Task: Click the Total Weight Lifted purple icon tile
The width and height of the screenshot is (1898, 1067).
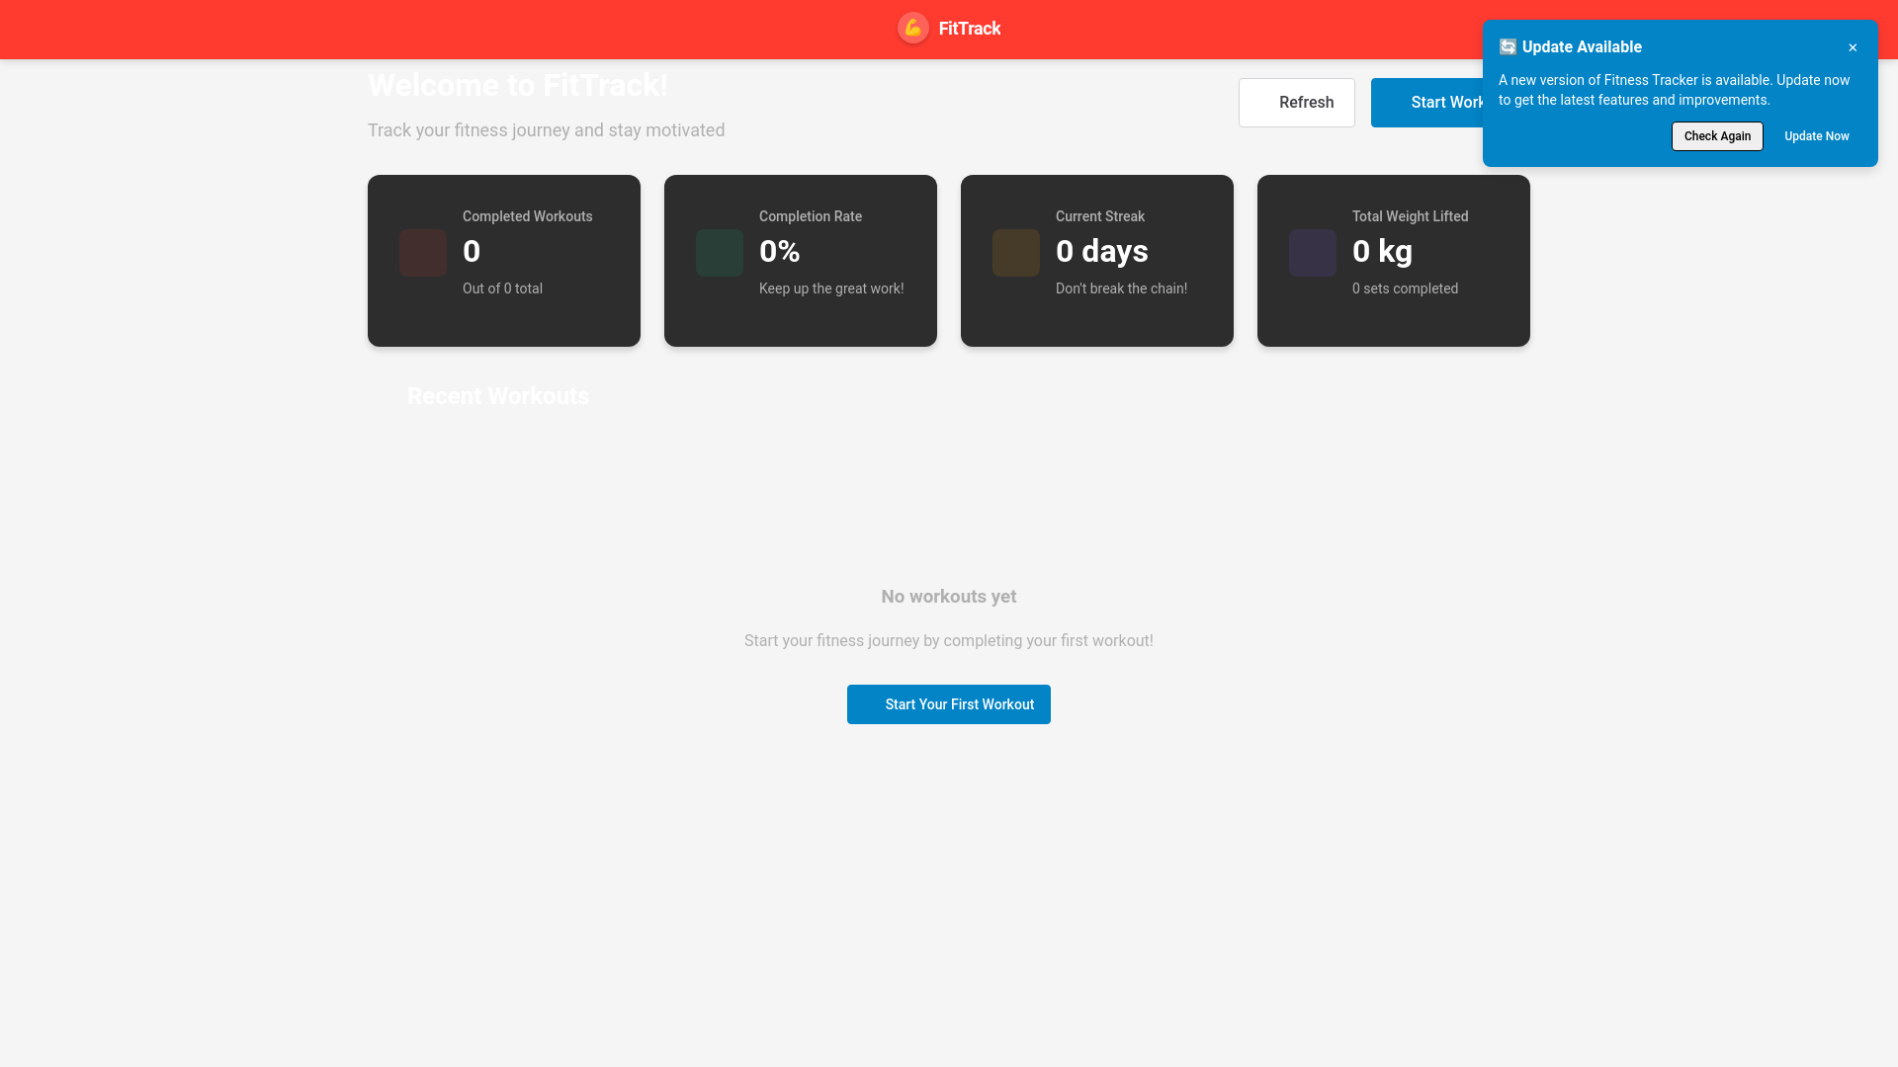Action: coord(1313,253)
